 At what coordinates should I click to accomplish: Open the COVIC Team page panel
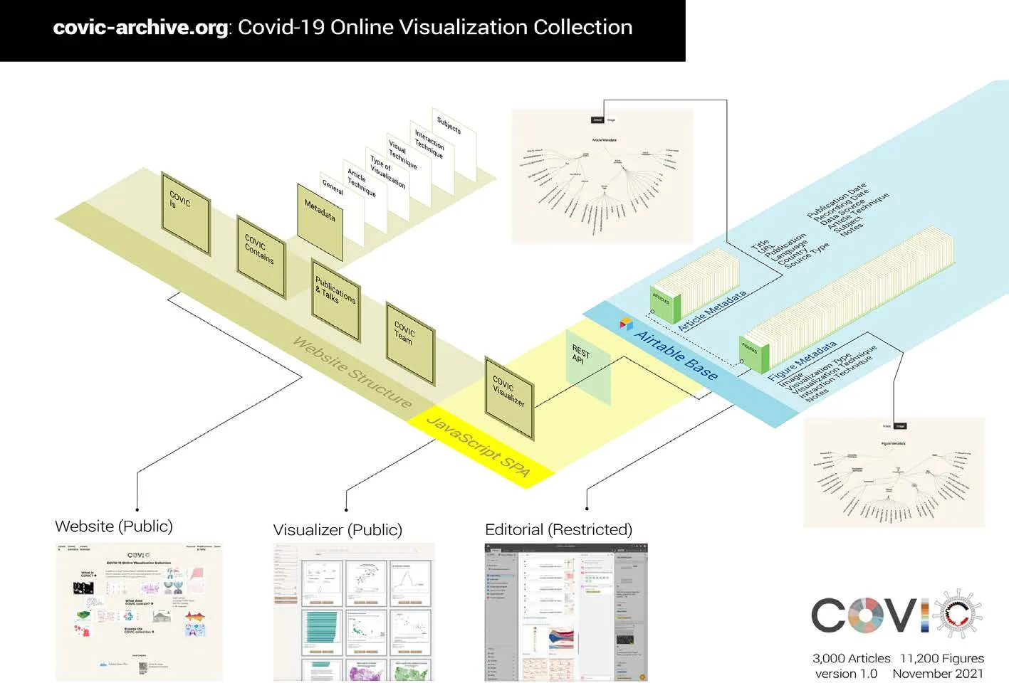410,344
